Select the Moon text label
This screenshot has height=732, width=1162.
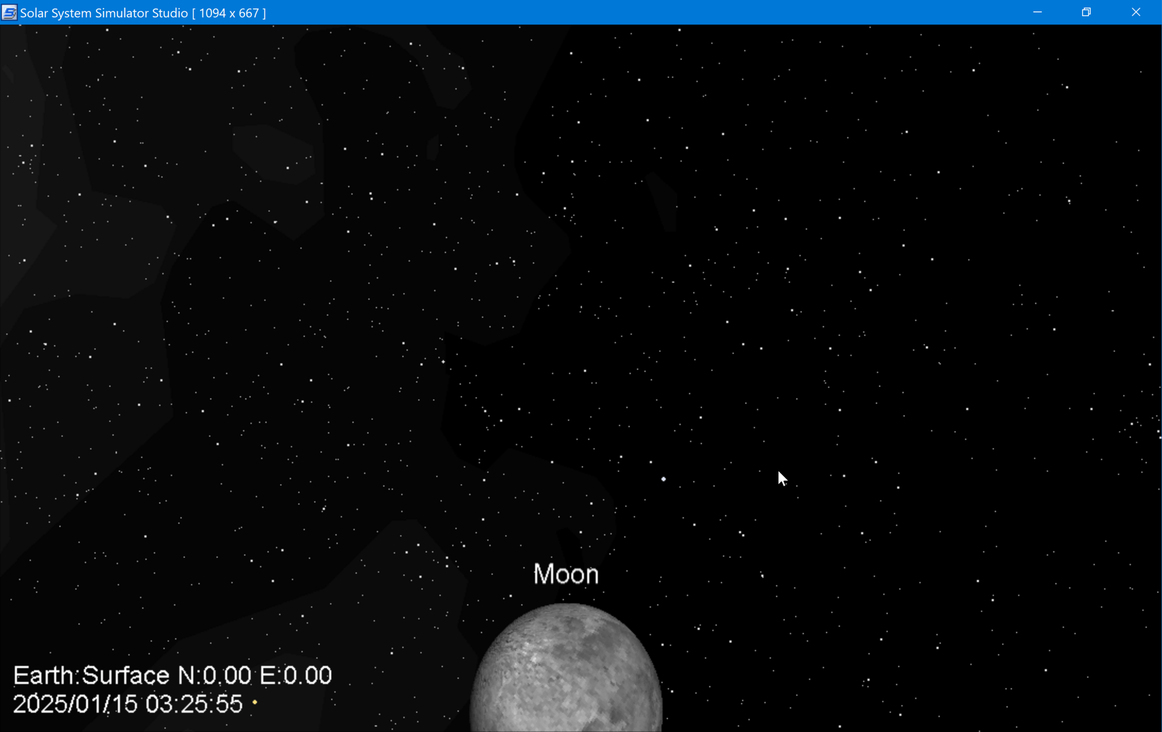click(566, 574)
